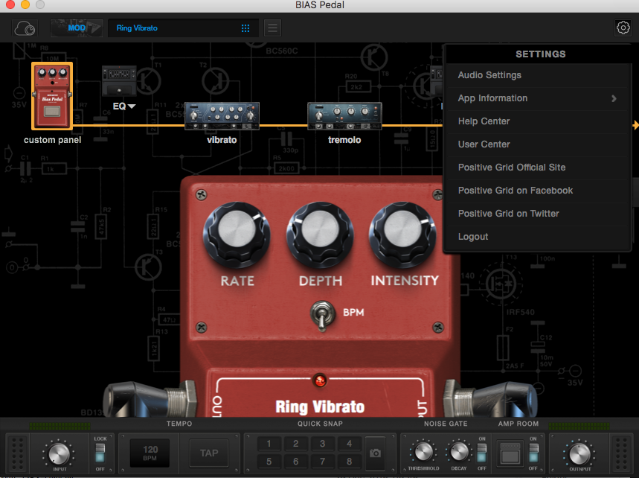Viewport: 639px width, 478px height.
Task: Click the 120 BPM tempo display
Action: tap(150, 453)
